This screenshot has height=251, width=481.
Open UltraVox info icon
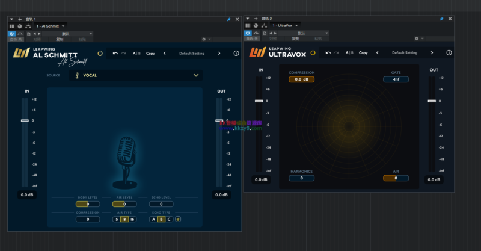pyautogui.click(x=449, y=52)
